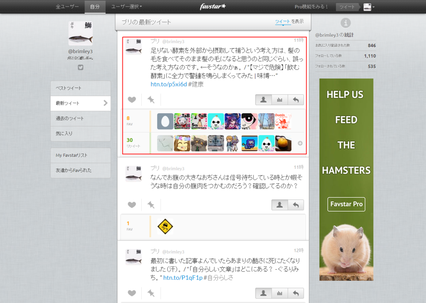Open ベストツイート in the sidebar
426x303 pixels.
(x=80, y=88)
